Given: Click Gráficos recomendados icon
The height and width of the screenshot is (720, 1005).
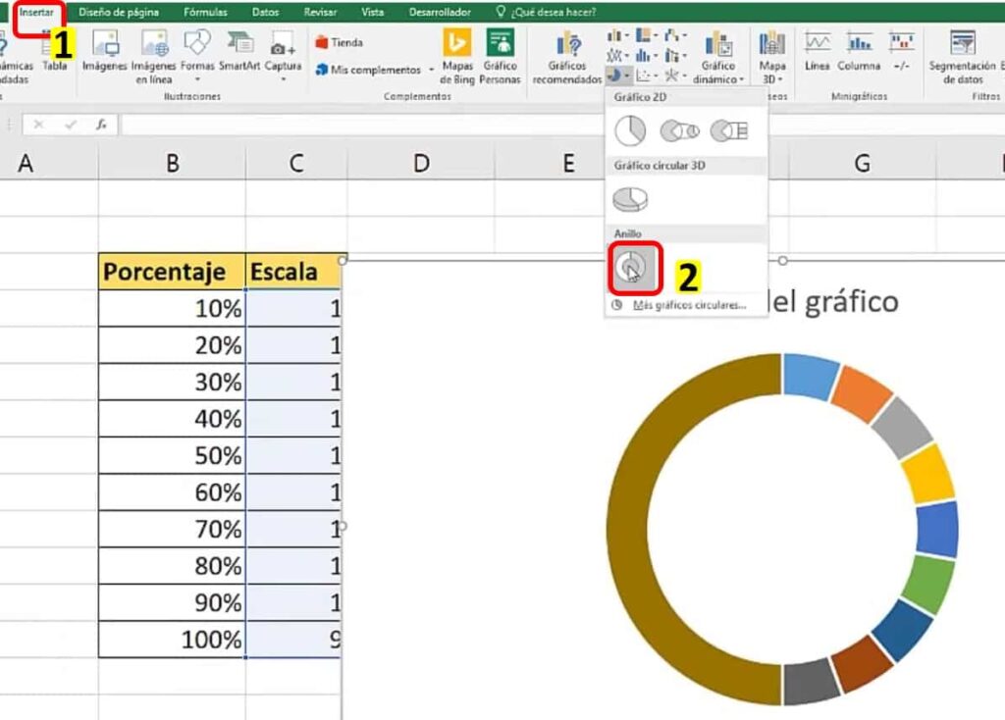Looking at the screenshot, I should [567, 57].
